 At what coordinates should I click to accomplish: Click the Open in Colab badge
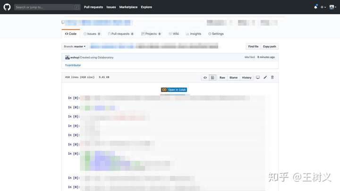click(174, 90)
